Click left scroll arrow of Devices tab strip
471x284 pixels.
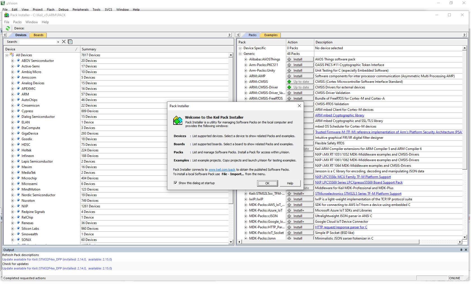coord(5,35)
